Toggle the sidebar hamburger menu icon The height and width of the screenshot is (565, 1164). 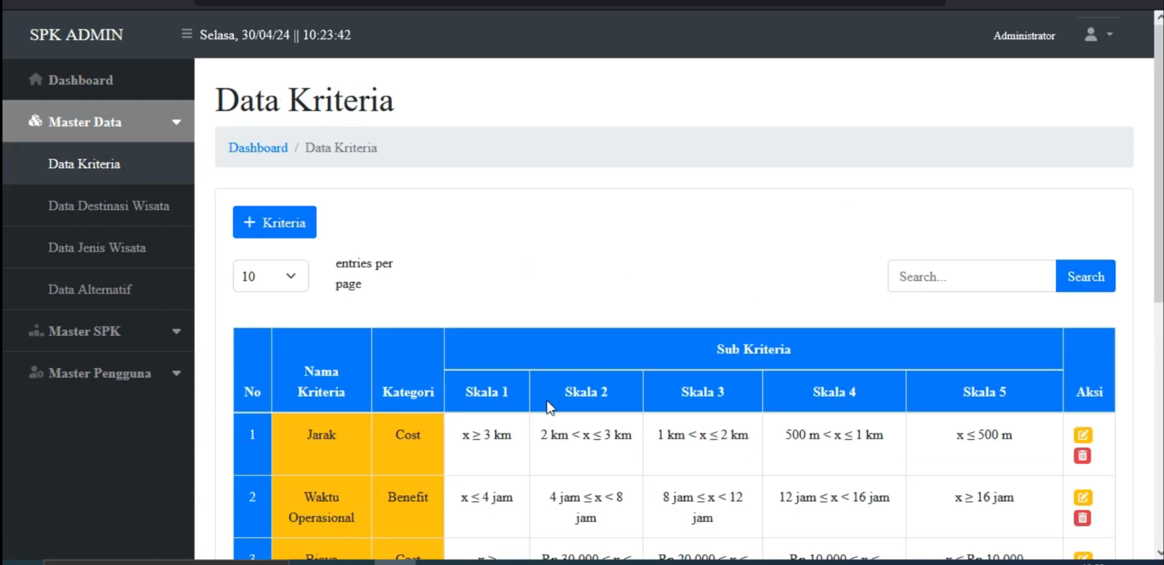[x=186, y=34]
